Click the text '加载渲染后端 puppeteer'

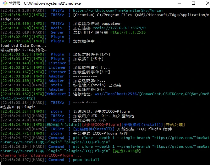pos(97,24)
